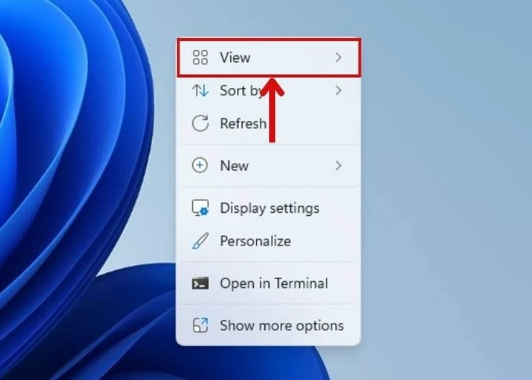Expand the Sort by submenu arrow
532x380 pixels.
(x=338, y=90)
